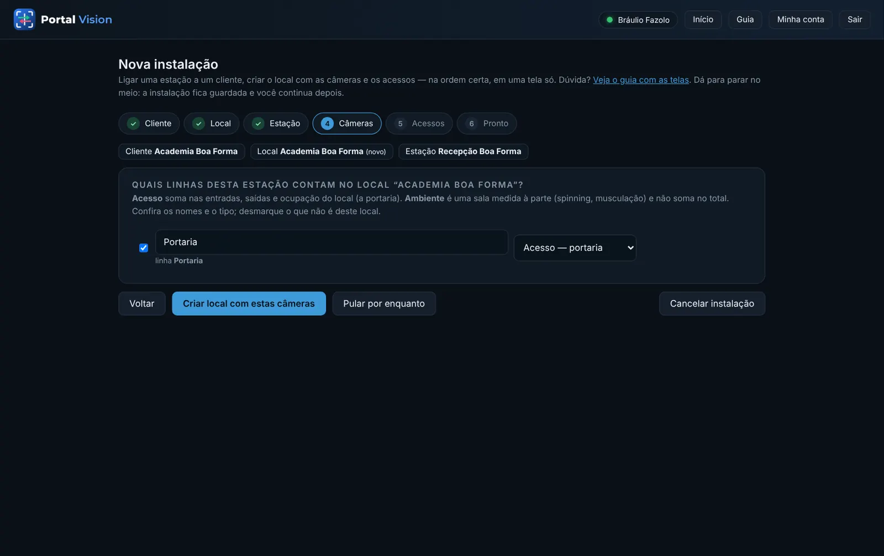Click the checkmark icon on Estação step
The image size is (884, 556).
pyautogui.click(x=258, y=124)
